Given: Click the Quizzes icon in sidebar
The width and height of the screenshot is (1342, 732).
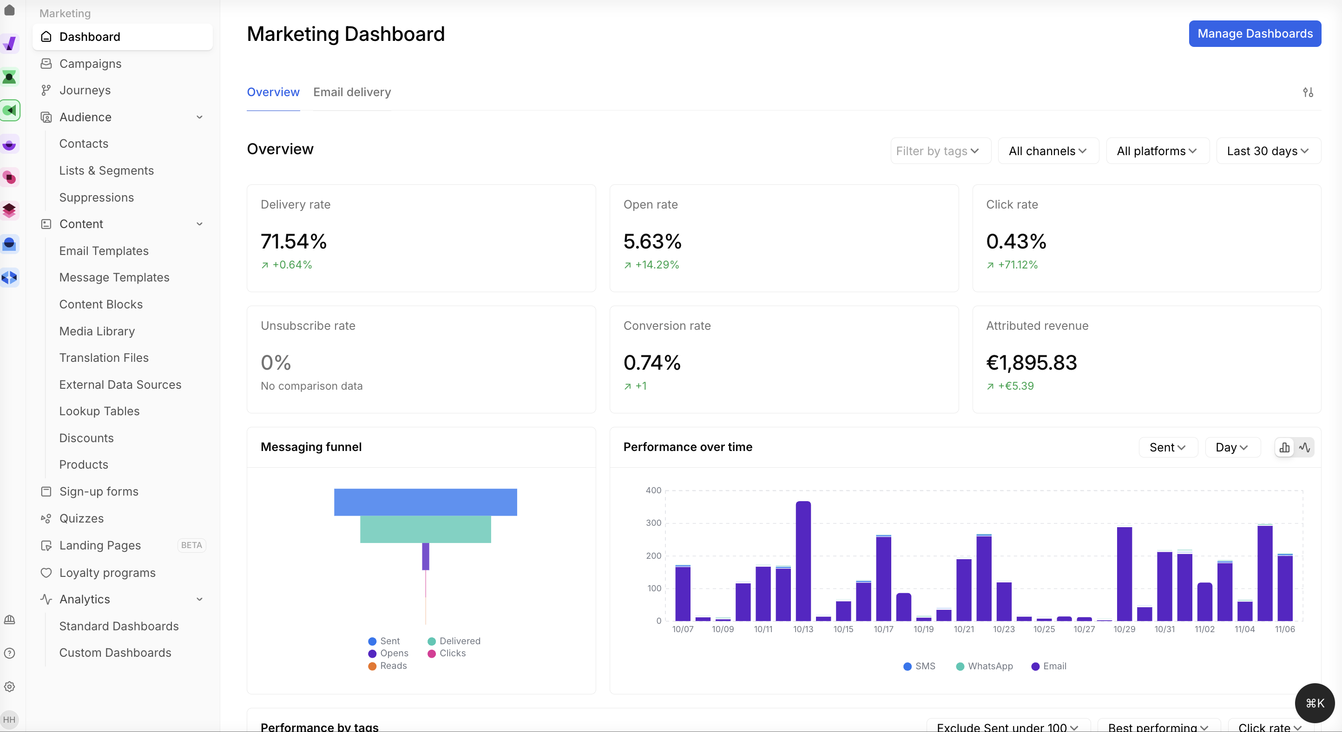Looking at the screenshot, I should tap(46, 518).
